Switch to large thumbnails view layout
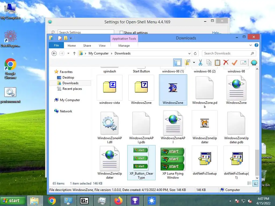275x206 pixels. pyautogui.click(x=256, y=183)
